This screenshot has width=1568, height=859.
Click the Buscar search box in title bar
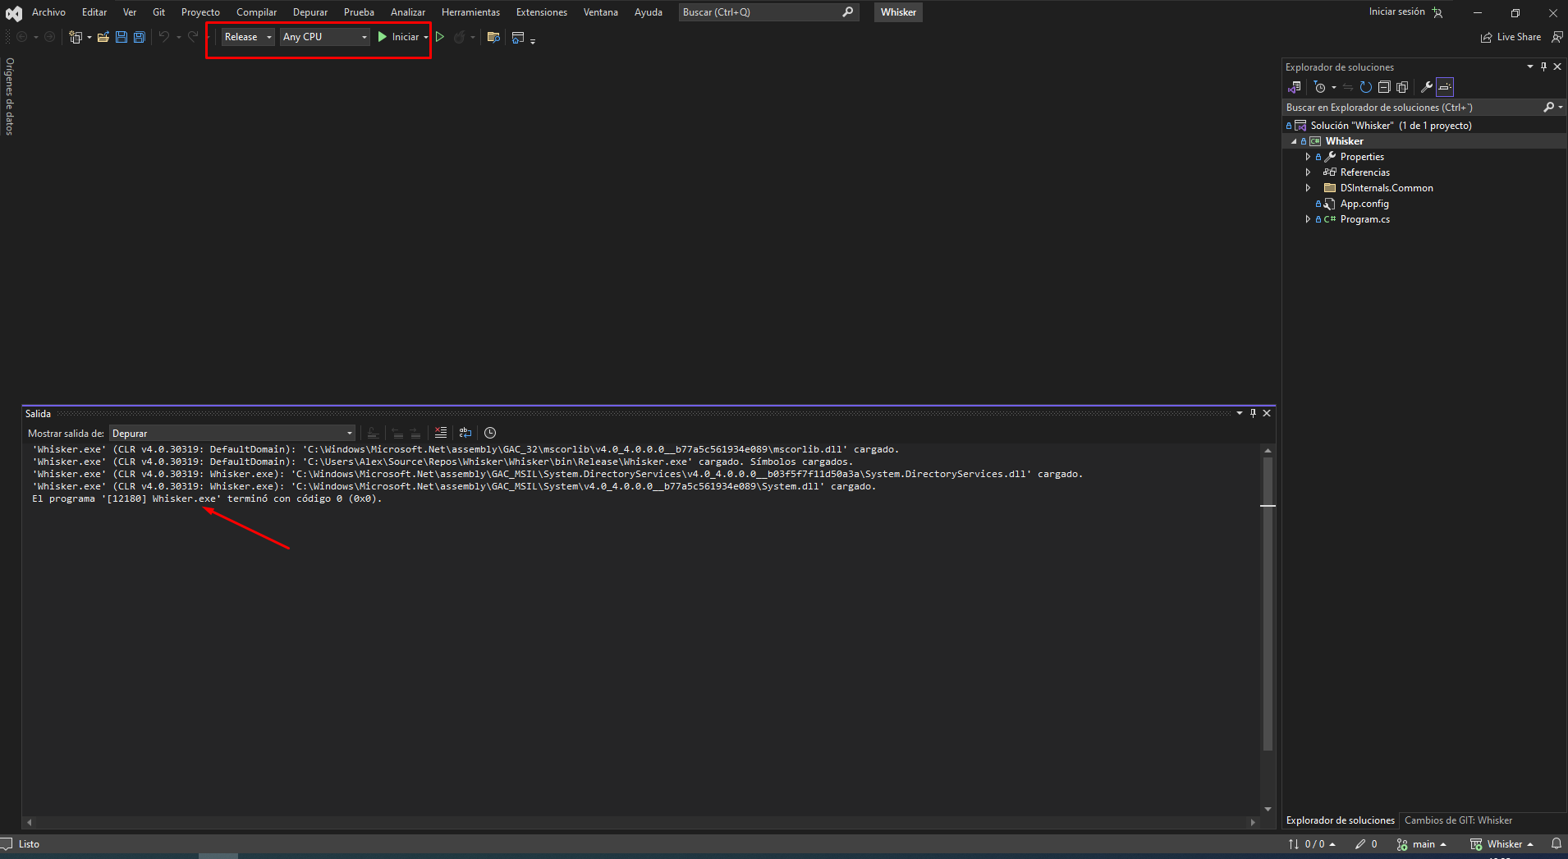coord(759,12)
